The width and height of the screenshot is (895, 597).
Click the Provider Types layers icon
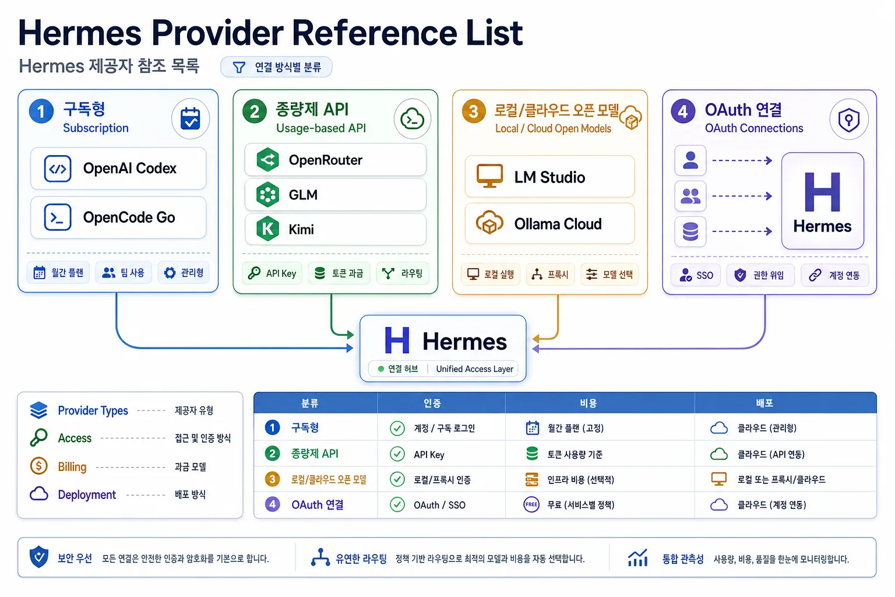(38, 410)
